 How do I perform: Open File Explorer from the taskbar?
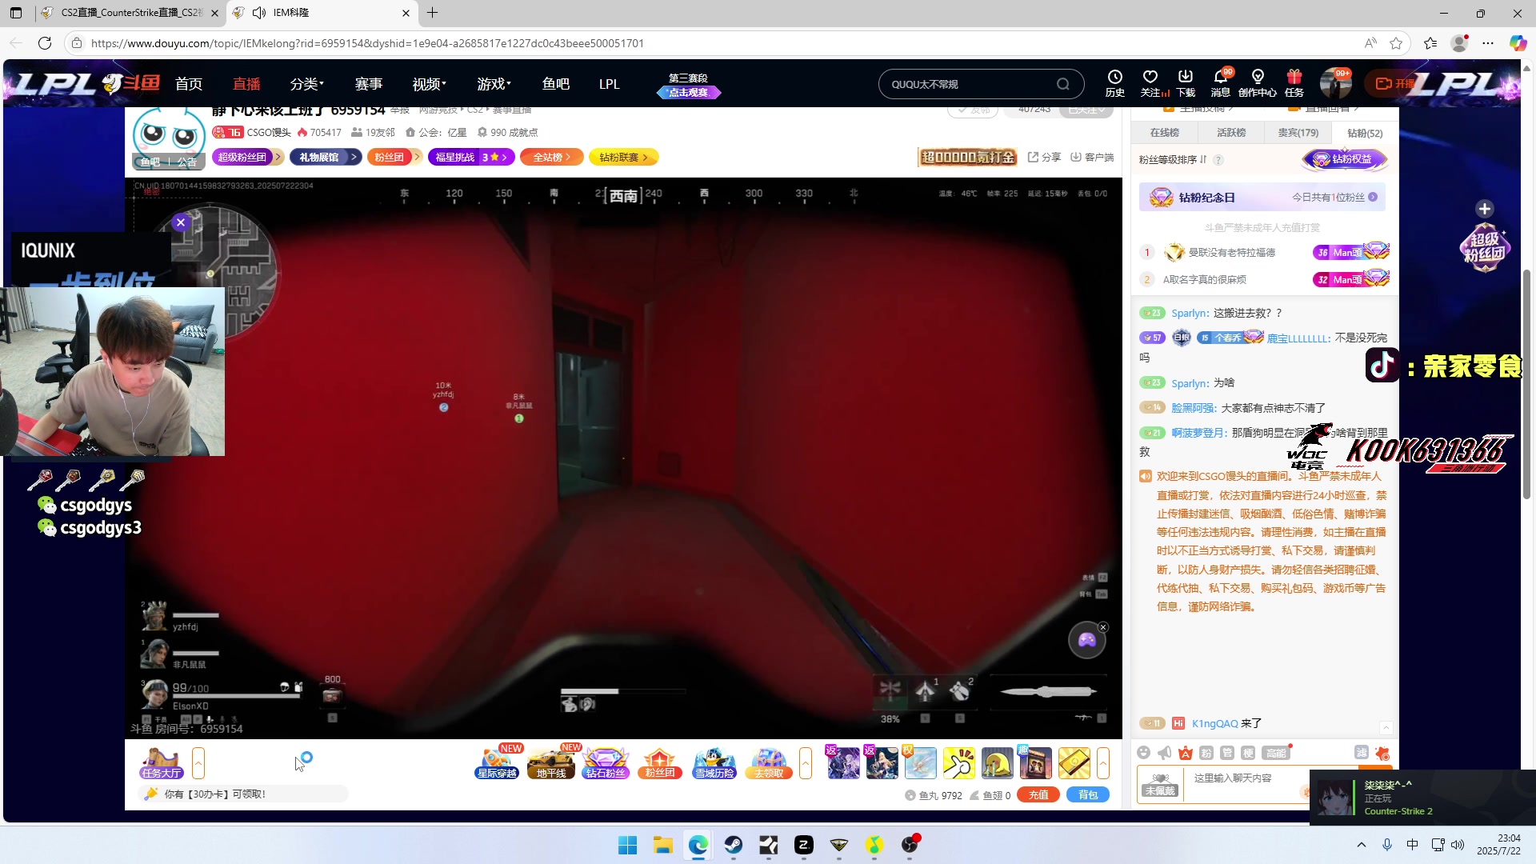tap(663, 845)
